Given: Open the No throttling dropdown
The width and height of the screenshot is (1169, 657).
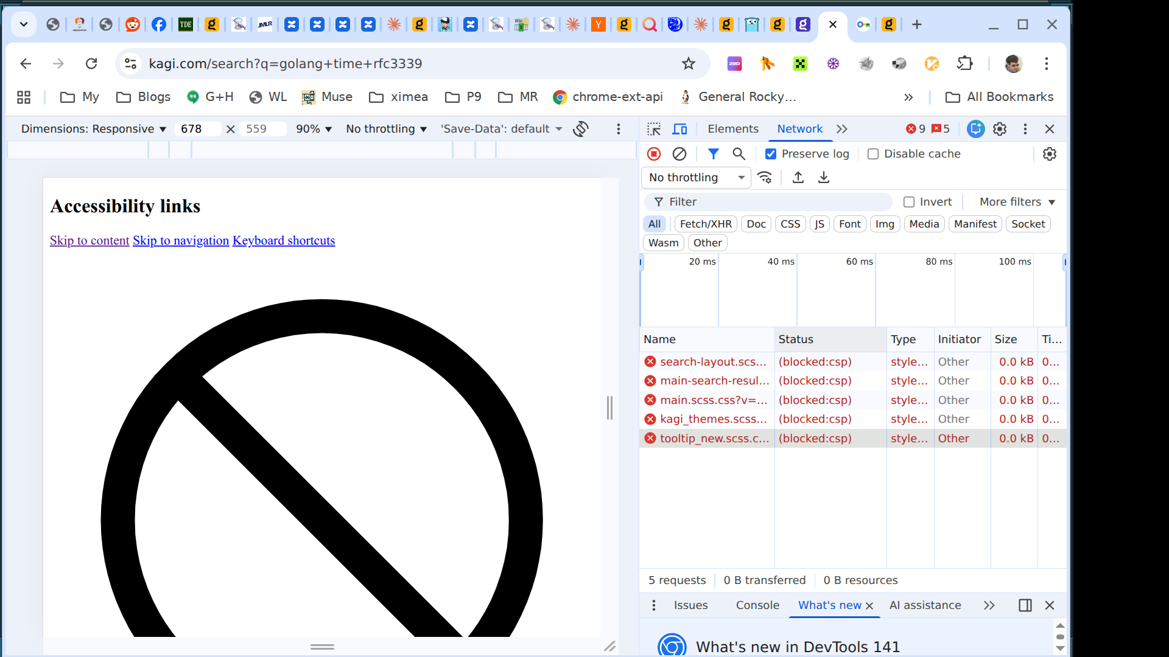Looking at the screenshot, I should point(696,177).
